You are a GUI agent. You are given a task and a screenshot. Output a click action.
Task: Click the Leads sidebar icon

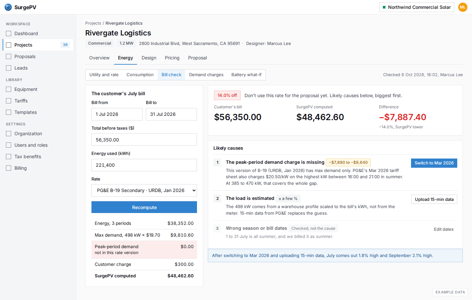pyautogui.click(x=9, y=68)
